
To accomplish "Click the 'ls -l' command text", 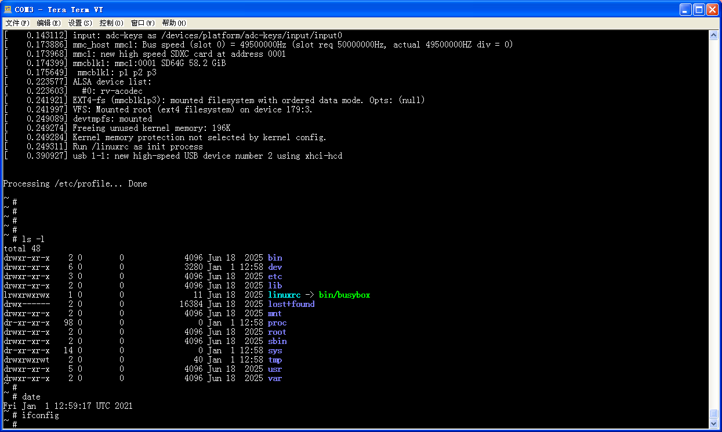I will pyautogui.click(x=33, y=239).
